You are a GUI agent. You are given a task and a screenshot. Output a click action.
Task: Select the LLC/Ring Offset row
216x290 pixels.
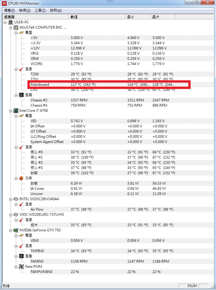pyautogui.click(x=122, y=137)
